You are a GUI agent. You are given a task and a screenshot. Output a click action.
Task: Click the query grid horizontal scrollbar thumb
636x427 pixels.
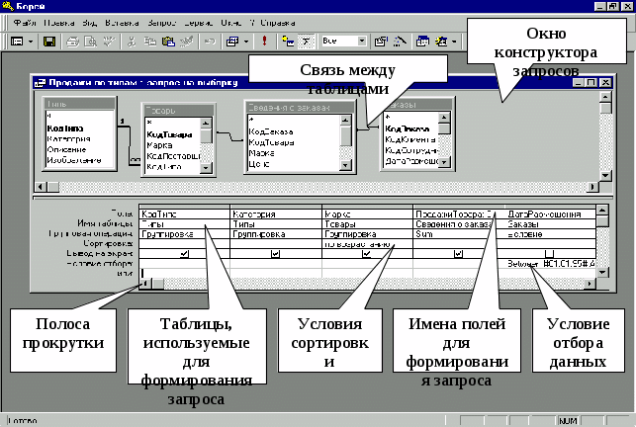pyautogui.click(x=158, y=284)
